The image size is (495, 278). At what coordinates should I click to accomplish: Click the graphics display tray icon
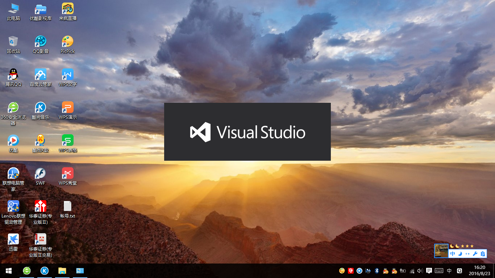point(368,270)
